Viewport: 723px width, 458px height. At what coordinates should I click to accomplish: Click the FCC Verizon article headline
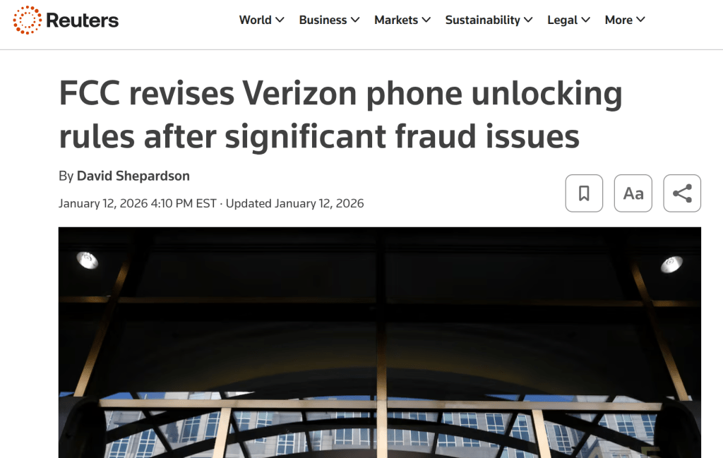(340, 115)
